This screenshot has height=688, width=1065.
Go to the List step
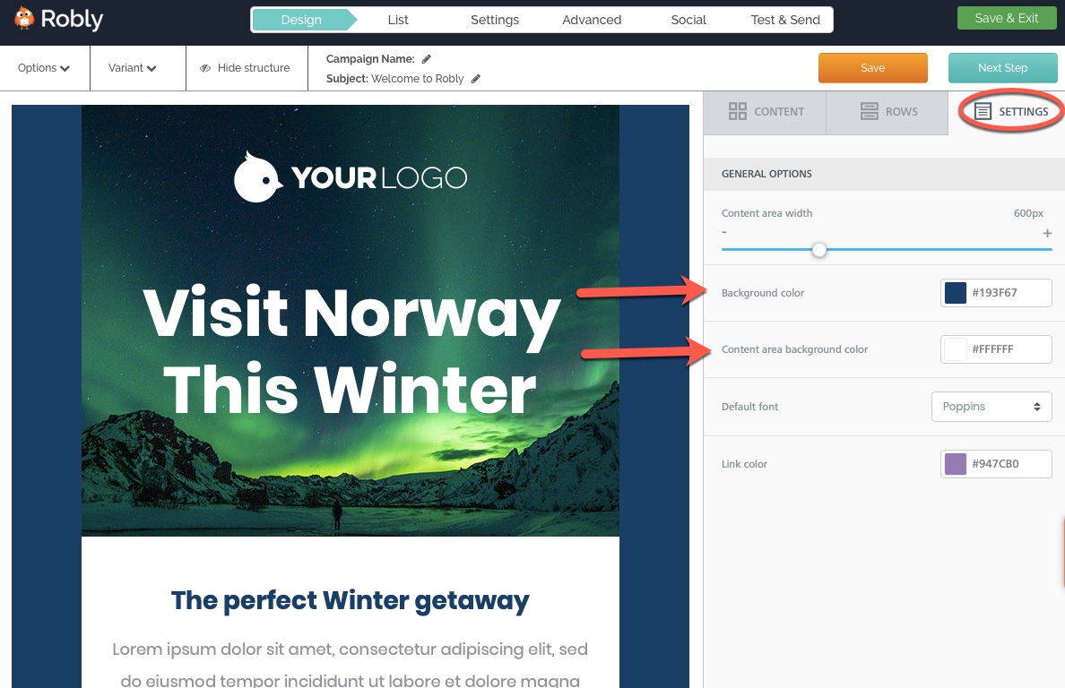[398, 20]
